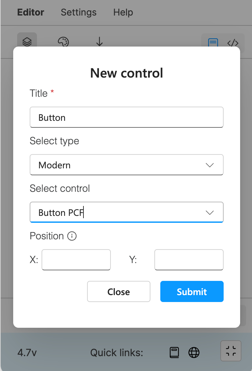The width and height of the screenshot is (252, 371).
Task: Close the New control dialog
Action: click(x=119, y=291)
